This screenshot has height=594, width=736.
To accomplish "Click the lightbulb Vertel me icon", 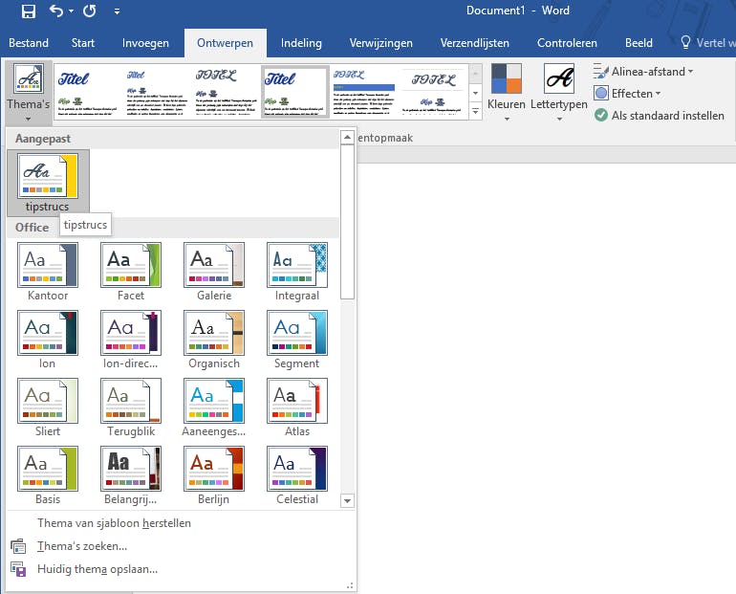I will click(684, 43).
